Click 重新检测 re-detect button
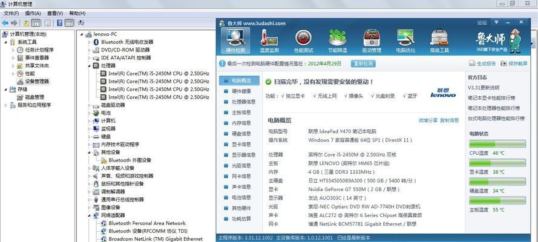This screenshot has width=538, height=242. click(x=363, y=64)
